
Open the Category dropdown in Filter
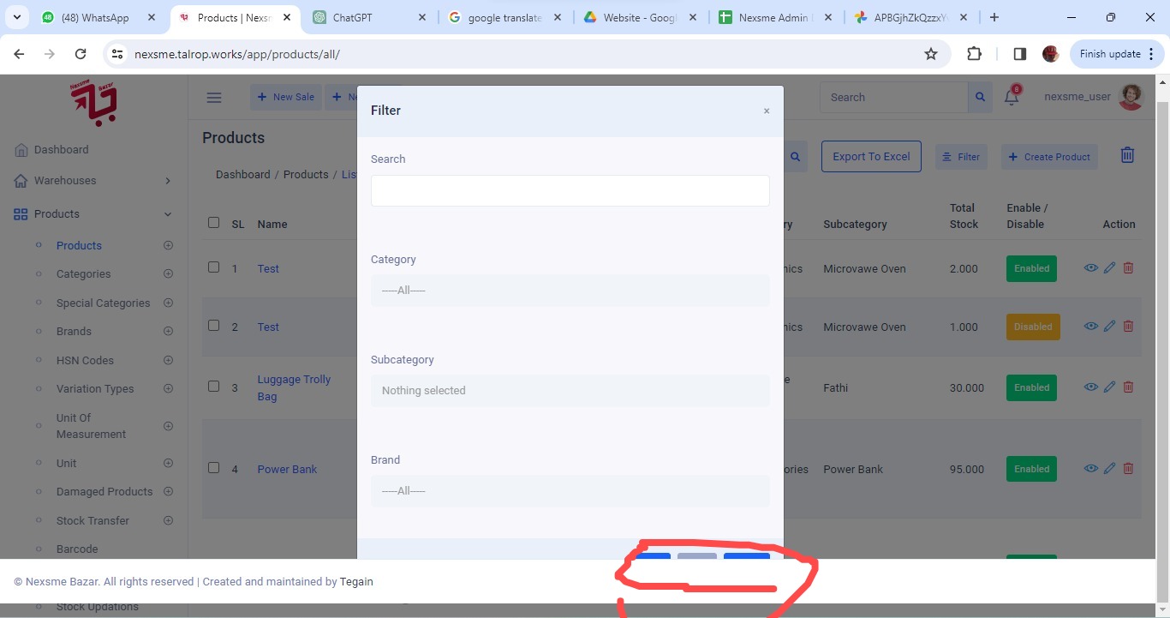pos(570,291)
